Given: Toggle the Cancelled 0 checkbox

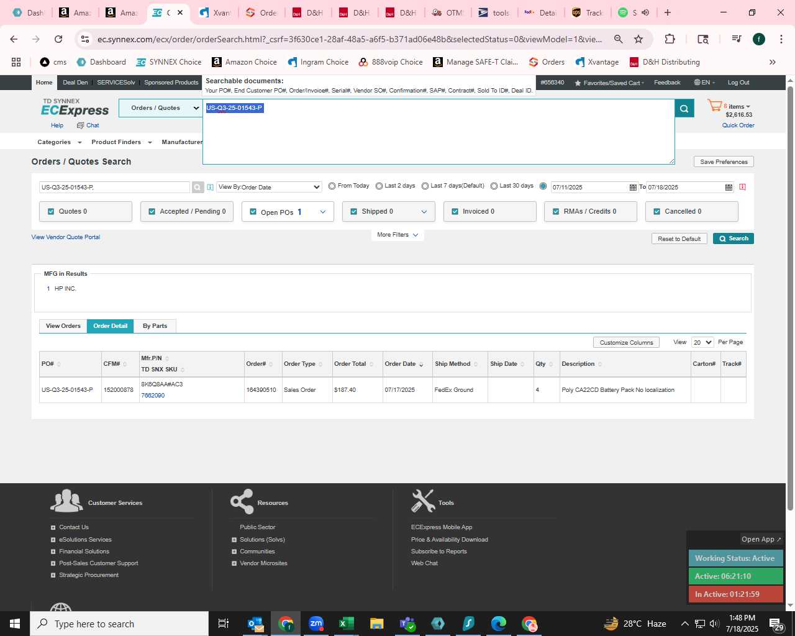Looking at the screenshot, I should [x=656, y=212].
